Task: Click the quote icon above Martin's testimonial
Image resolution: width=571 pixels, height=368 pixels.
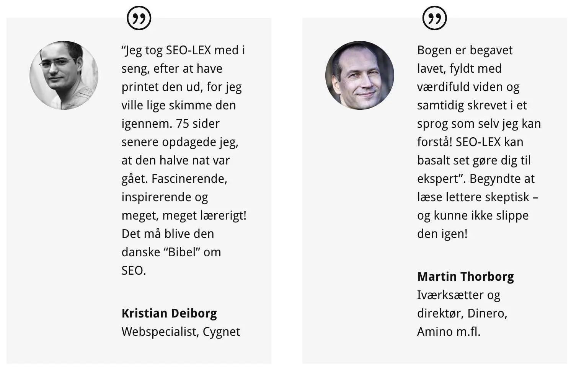Action: coord(434,18)
